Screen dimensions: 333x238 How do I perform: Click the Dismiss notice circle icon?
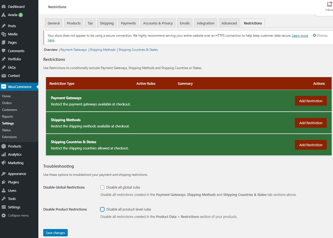(314, 36)
